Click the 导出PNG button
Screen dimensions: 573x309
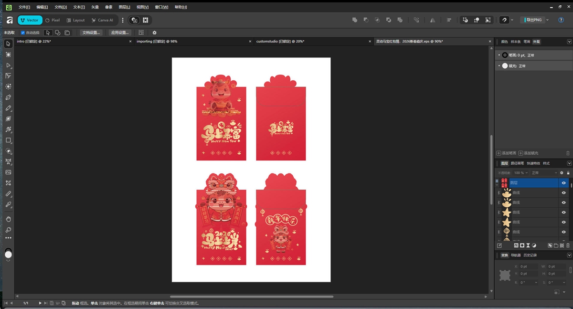point(532,20)
